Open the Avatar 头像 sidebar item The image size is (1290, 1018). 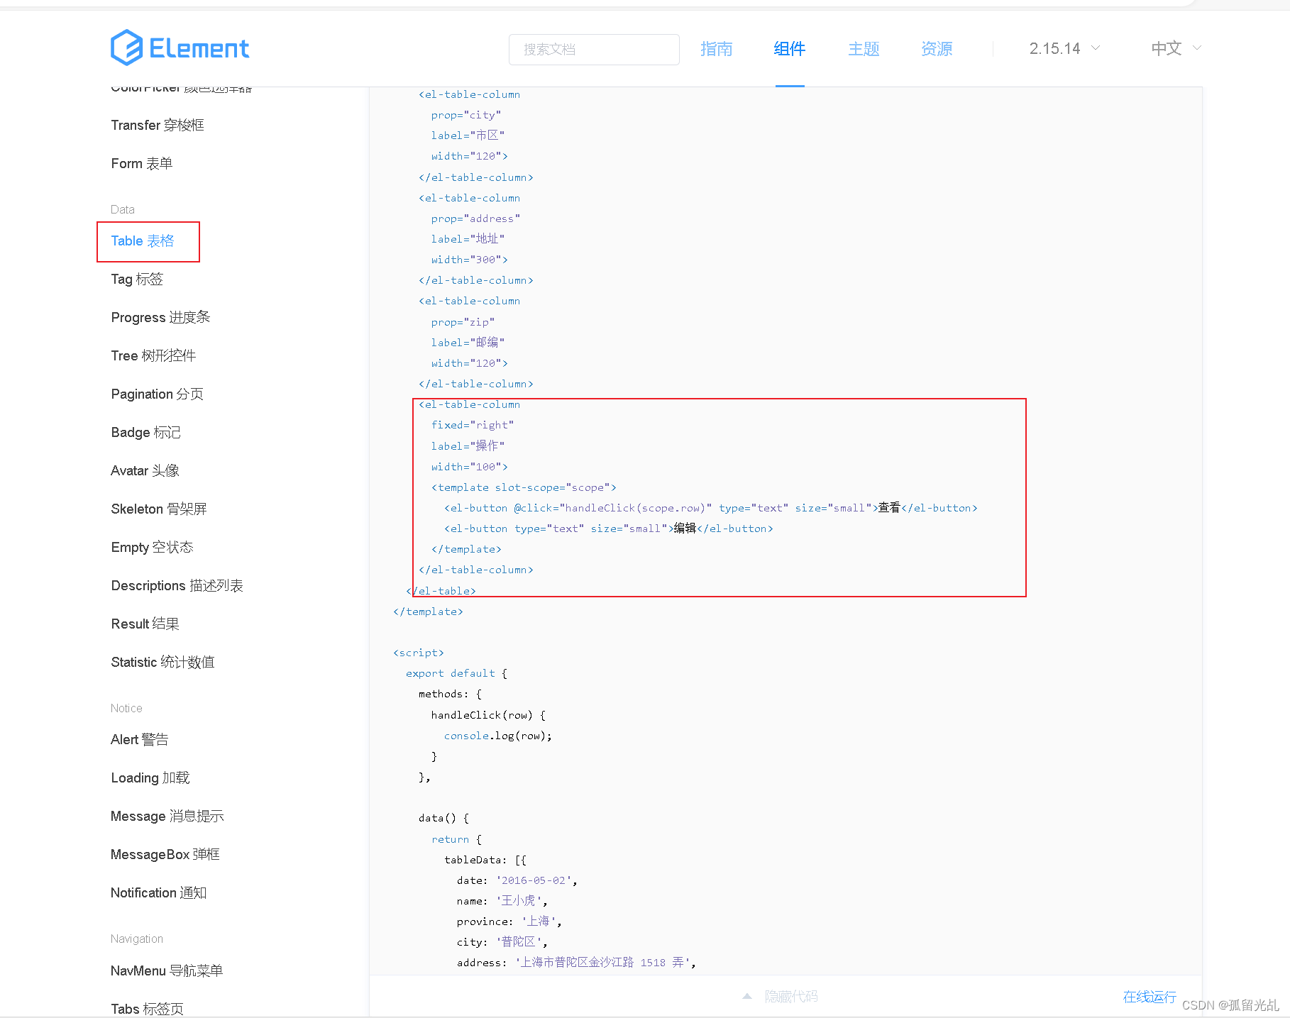(x=145, y=470)
